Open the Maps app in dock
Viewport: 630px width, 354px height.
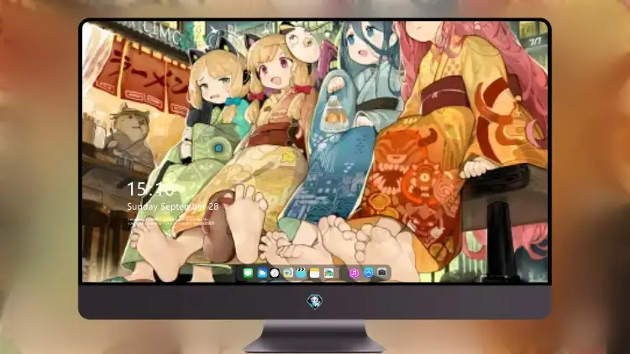[328, 273]
